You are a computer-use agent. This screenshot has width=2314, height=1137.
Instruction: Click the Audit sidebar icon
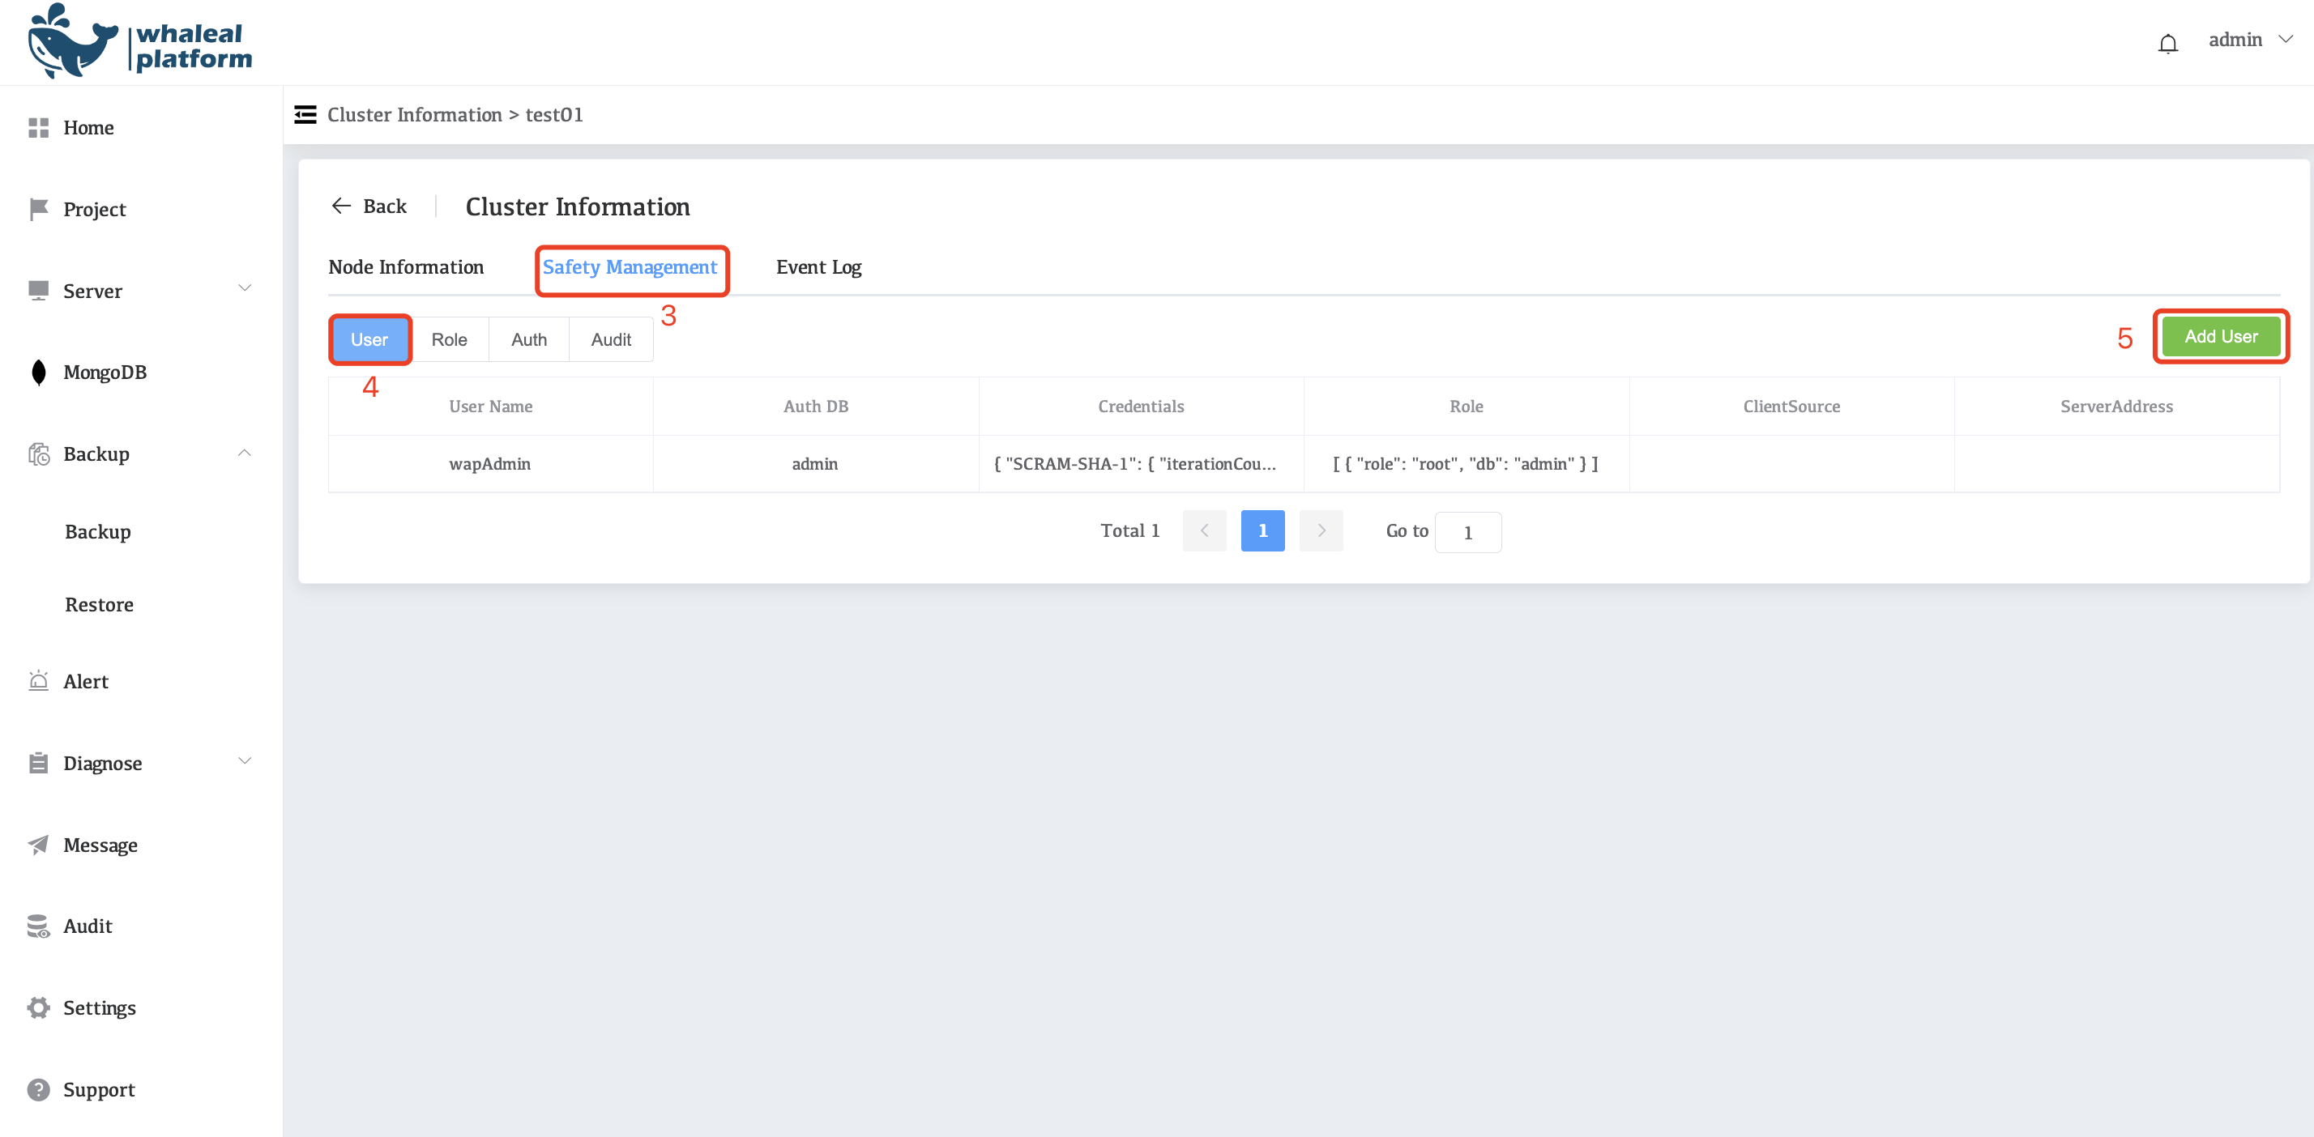click(38, 925)
